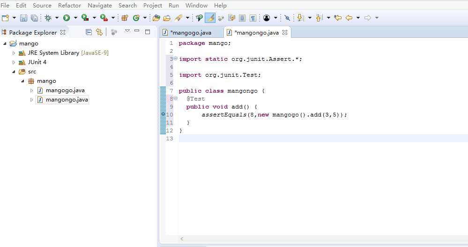Minimize the Package Explorer view
The height and width of the screenshot is (247, 468).
[x=137, y=31]
